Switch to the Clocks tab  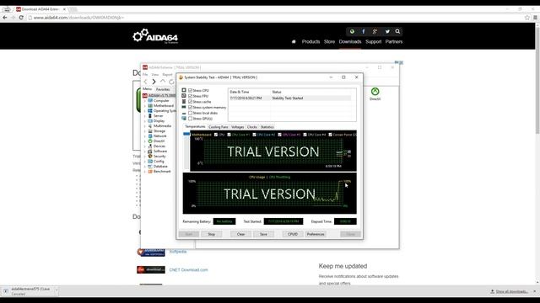click(x=252, y=127)
